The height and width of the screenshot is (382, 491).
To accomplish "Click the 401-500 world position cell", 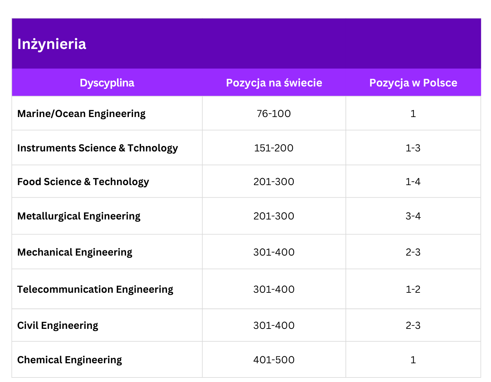I will tap(274, 360).
